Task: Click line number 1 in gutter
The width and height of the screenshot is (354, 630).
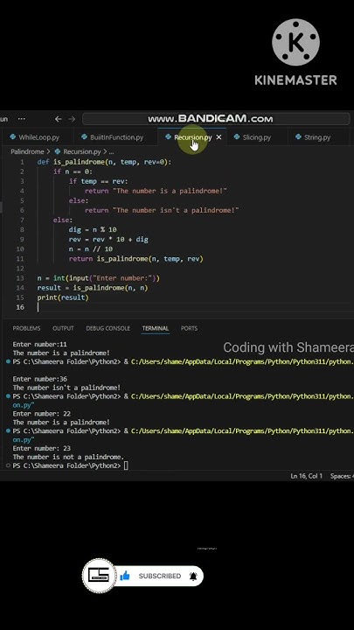Action: click(22, 162)
